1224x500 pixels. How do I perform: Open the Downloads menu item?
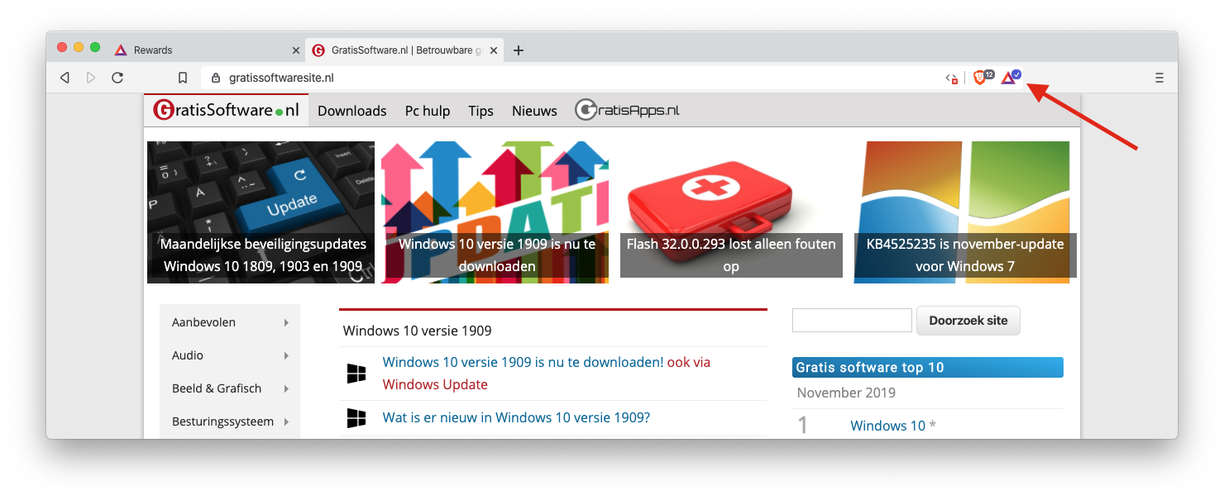(x=351, y=111)
